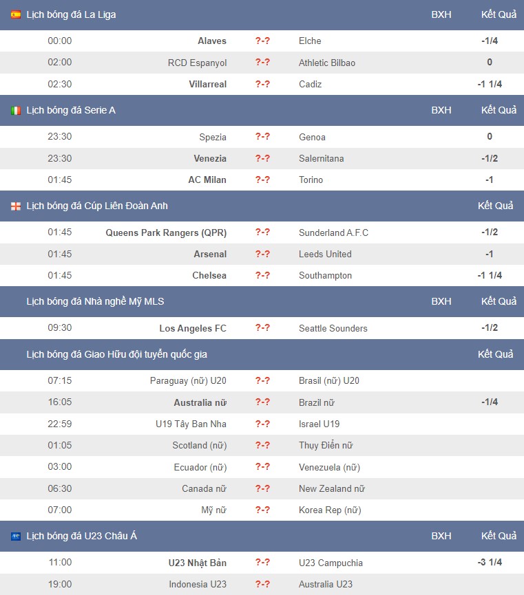This screenshot has width=524, height=595.
Task: Open Kết Quả results for Serie A
Action: pyautogui.click(x=499, y=111)
